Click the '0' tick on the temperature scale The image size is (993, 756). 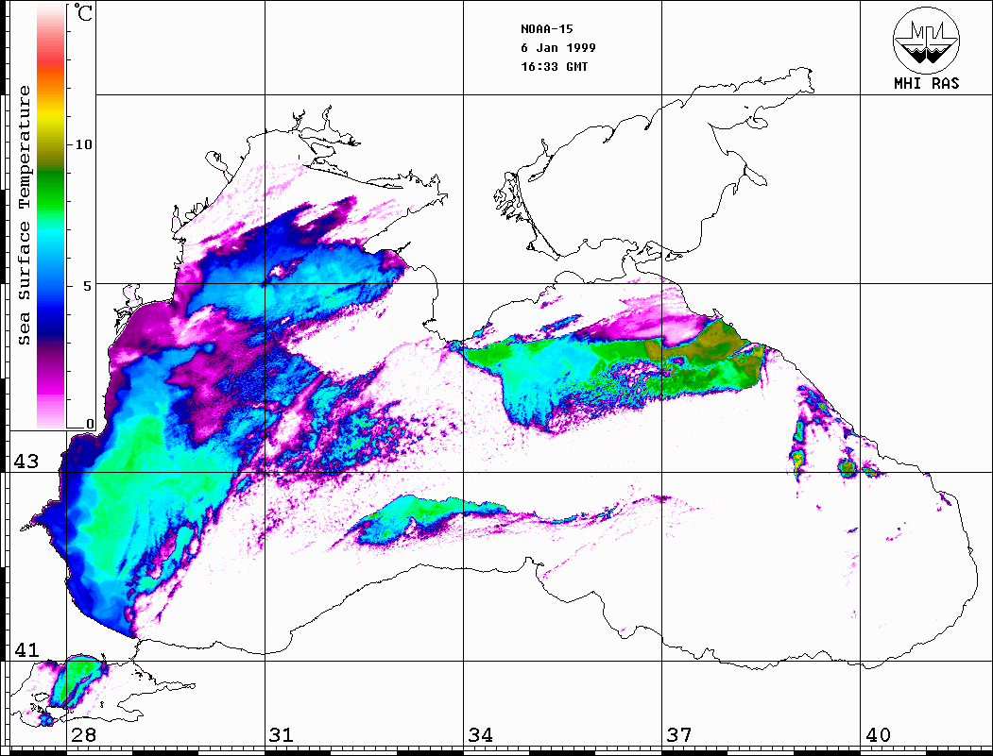(90, 424)
